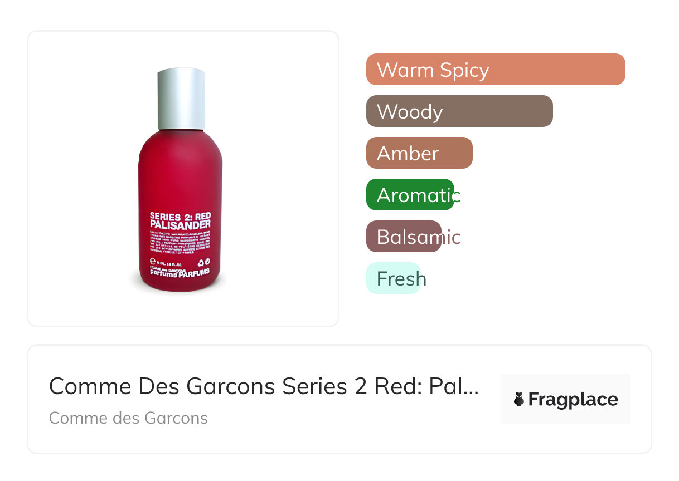Screen dimensions: 679x481
Task: Click the Fragplace perfume bottle logo icon
Action: click(518, 399)
